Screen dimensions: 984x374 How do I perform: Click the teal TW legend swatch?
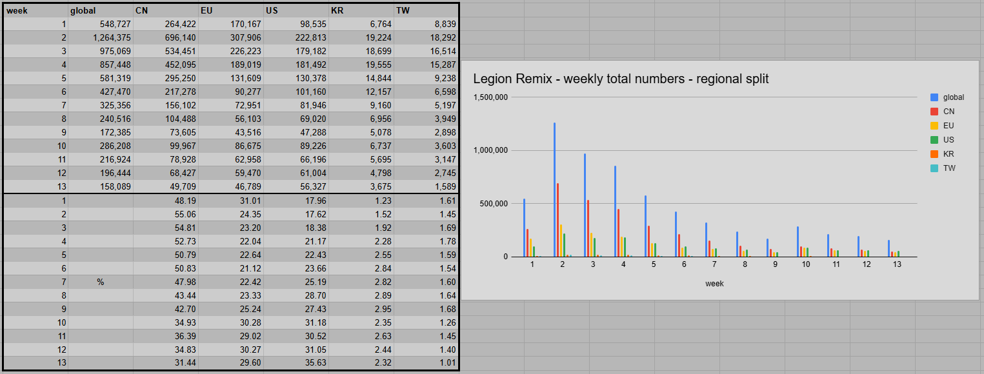pyautogui.click(x=934, y=168)
